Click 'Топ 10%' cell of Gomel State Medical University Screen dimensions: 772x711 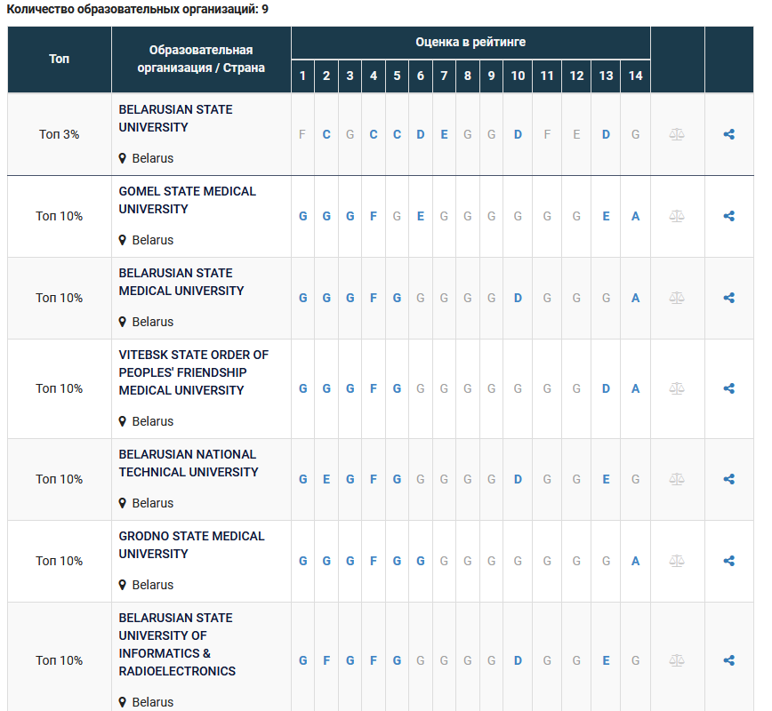(x=59, y=216)
